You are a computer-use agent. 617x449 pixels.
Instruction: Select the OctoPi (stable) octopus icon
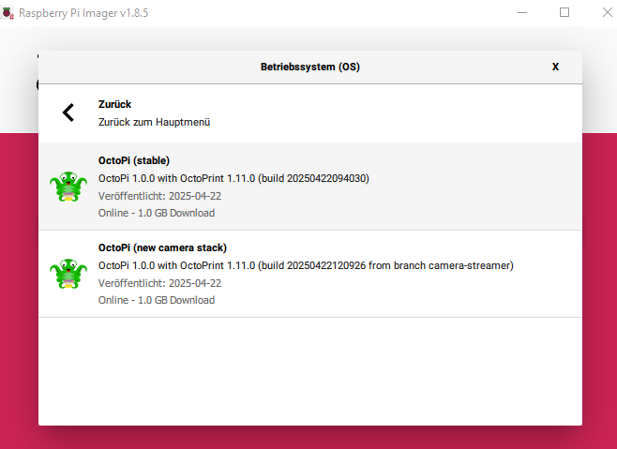pyautogui.click(x=68, y=187)
